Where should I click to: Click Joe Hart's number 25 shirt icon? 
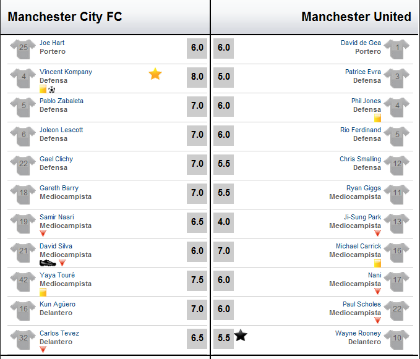pyautogui.click(x=23, y=49)
